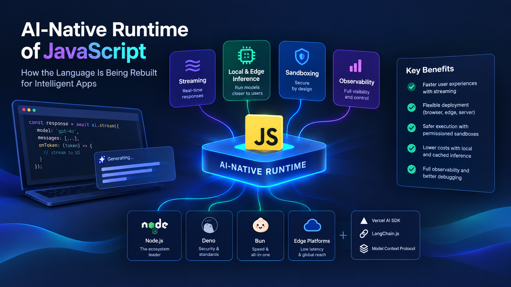Click the Node.js card title

(x=154, y=241)
